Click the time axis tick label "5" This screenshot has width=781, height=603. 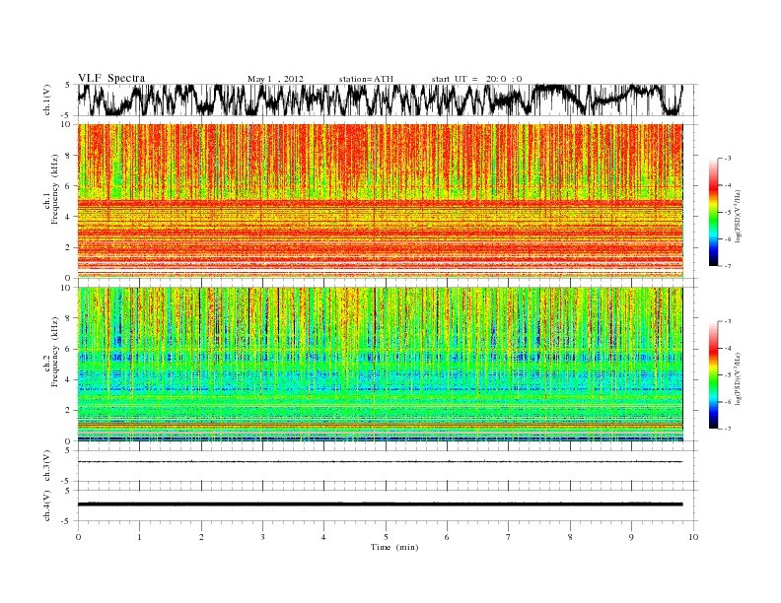coord(386,537)
